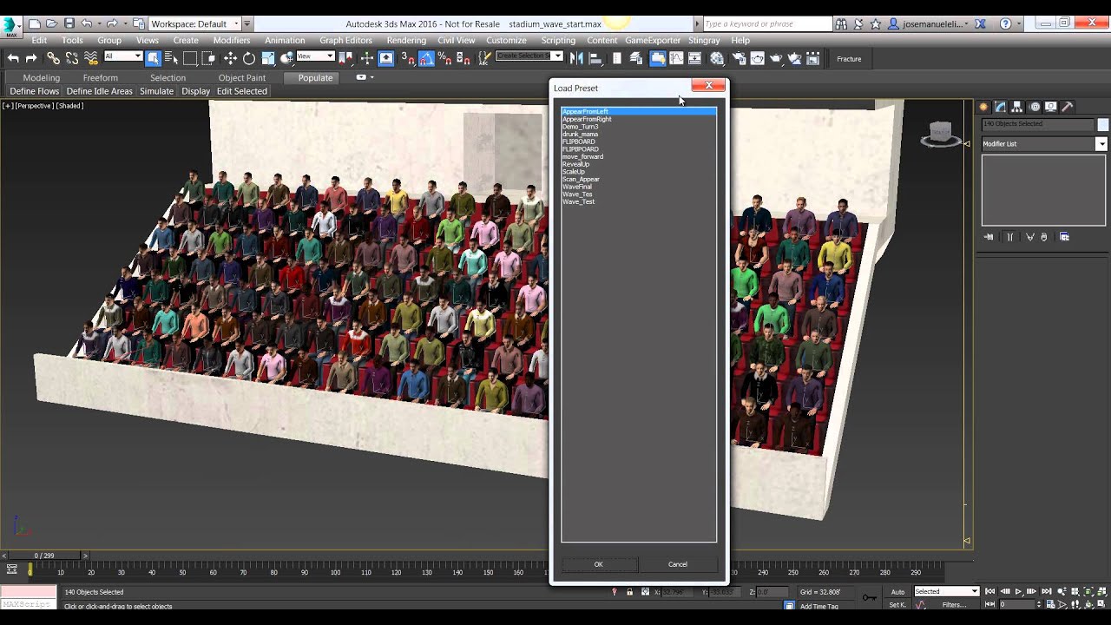Open Select by Name tool
The height and width of the screenshot is (625, 1111).
(x=171, y=58)
